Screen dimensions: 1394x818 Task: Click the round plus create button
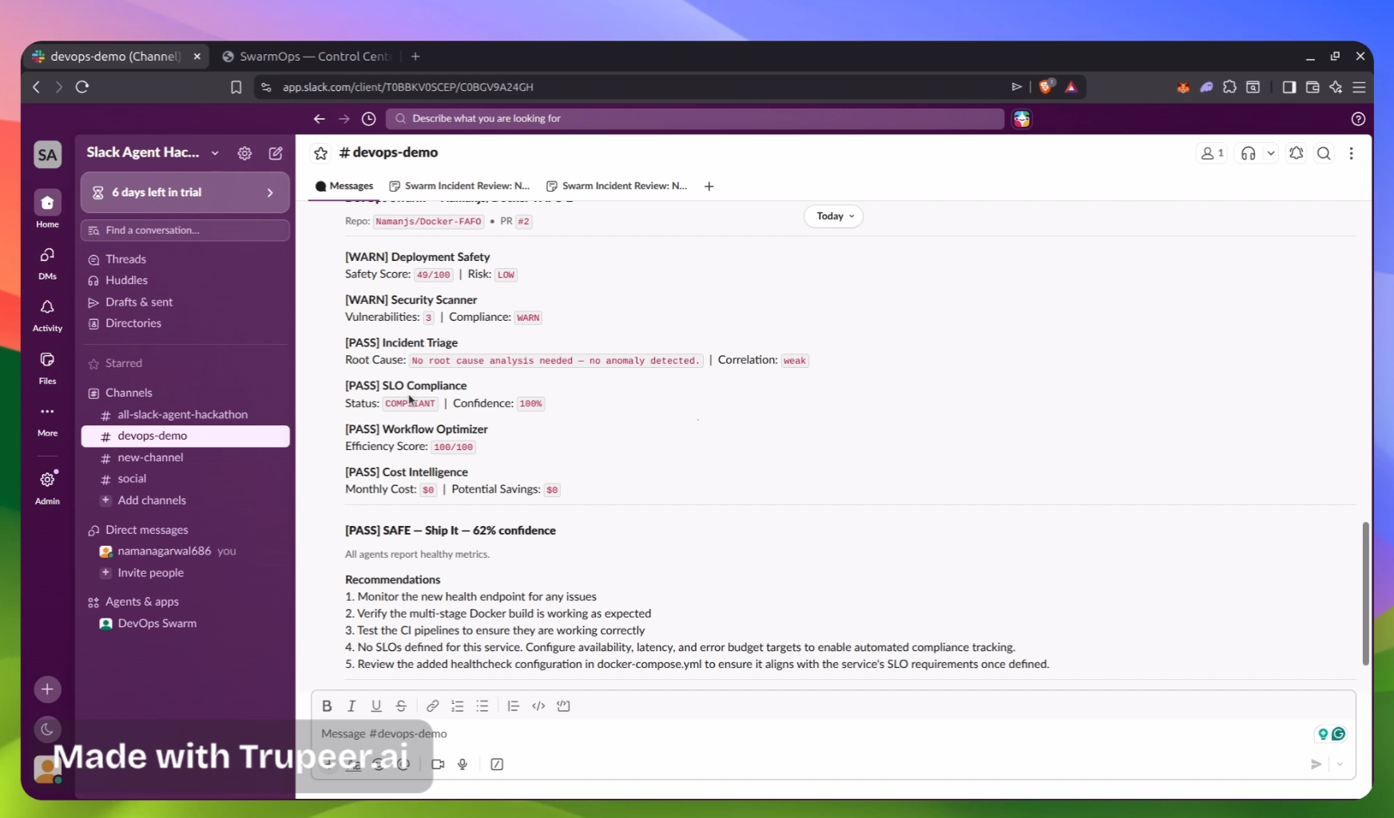tap(47, 690)
